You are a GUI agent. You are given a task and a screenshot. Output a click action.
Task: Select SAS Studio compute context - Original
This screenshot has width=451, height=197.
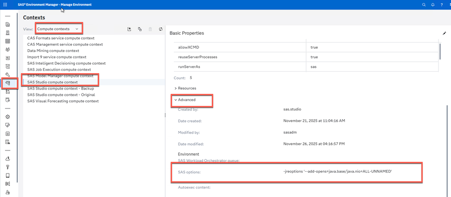(x=94, y=95)
